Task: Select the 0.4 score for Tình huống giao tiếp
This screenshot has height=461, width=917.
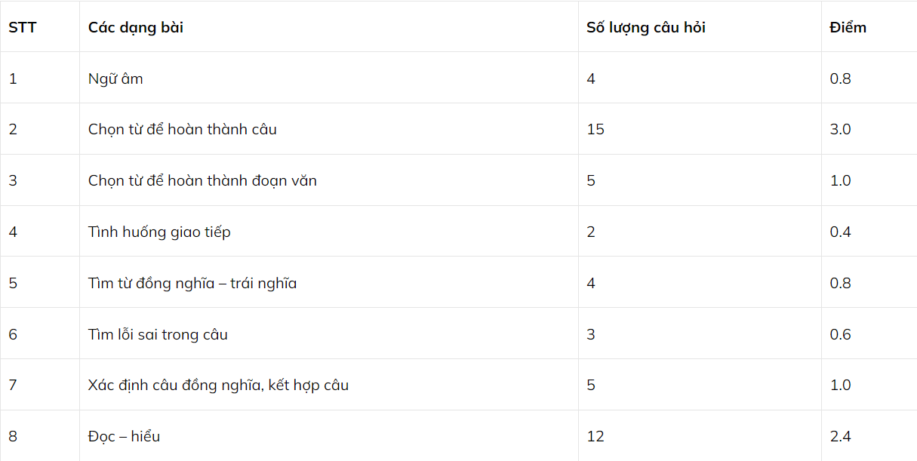Action: 840,232
